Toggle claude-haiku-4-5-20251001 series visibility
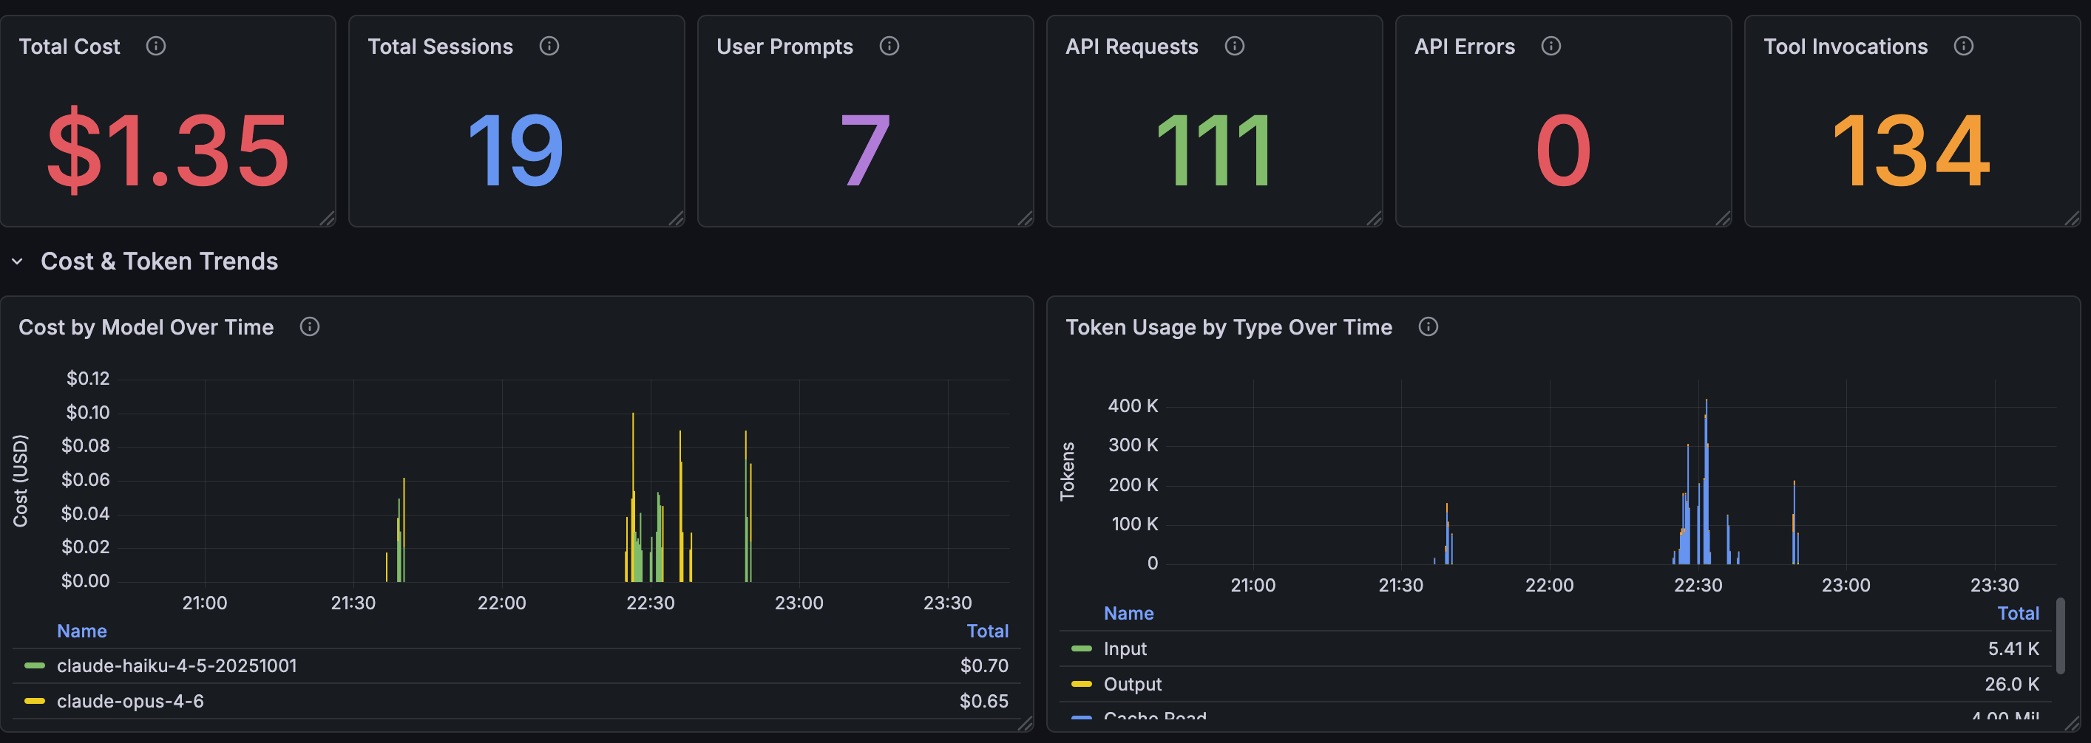Image resolution: width=2091 pixels, height=743 pixels. click(177, 665)
